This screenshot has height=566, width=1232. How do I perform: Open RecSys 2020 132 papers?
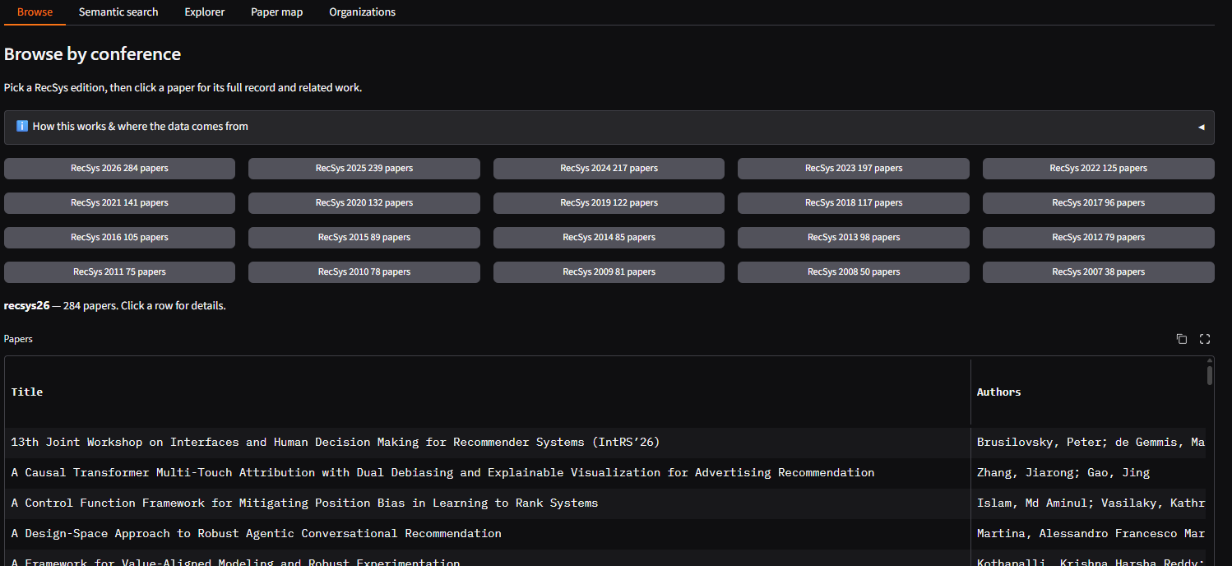point(364,203)
